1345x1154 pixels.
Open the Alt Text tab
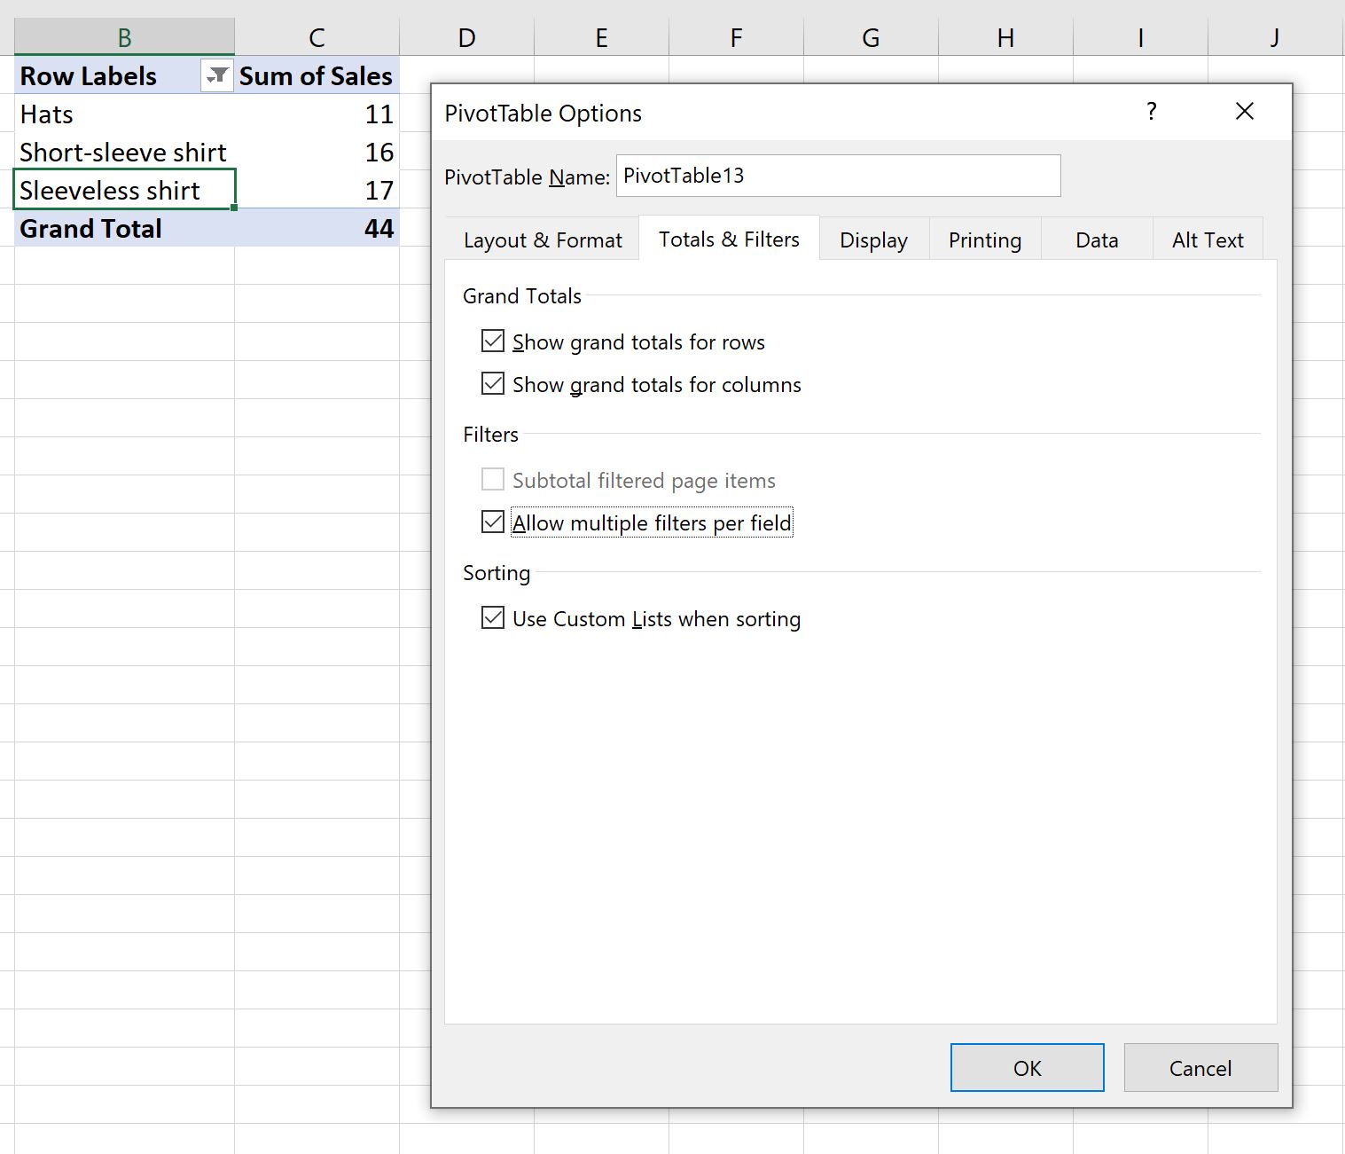[x=1208, y=239]
